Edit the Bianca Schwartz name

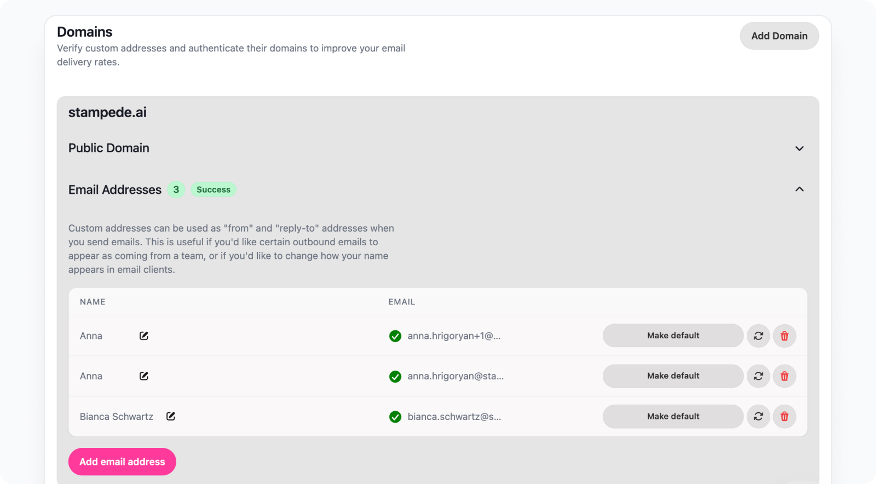click(171, 417)
